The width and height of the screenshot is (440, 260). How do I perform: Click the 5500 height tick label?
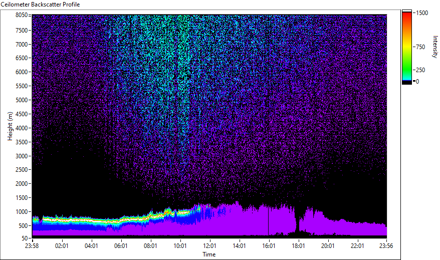click(x=22, y=86)
